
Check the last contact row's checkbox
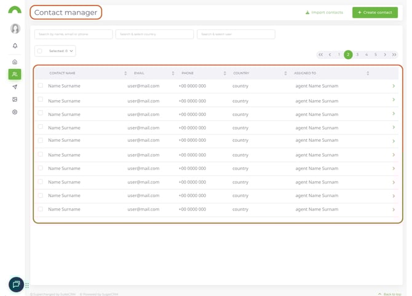pyautogui.click(x=40, y=209)
